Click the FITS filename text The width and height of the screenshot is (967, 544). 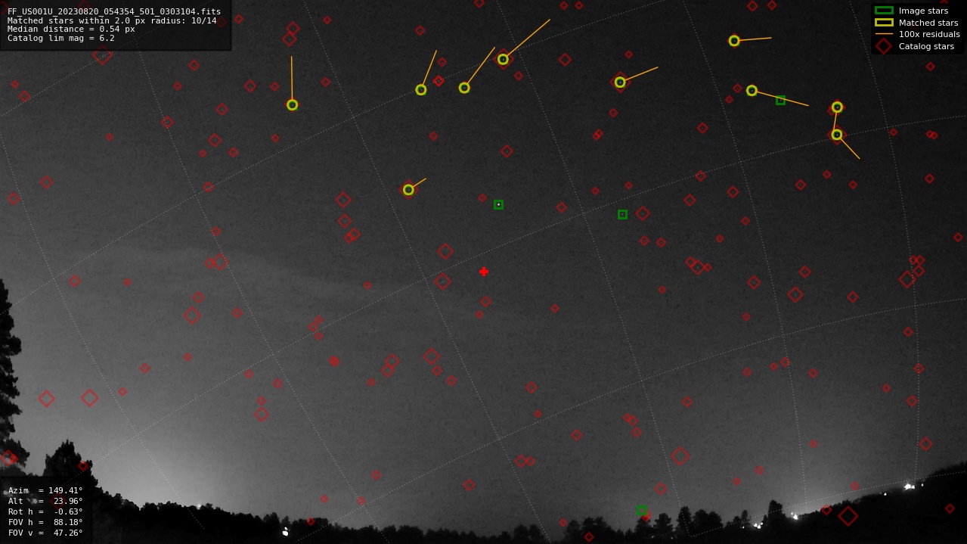tap(114, 11)
